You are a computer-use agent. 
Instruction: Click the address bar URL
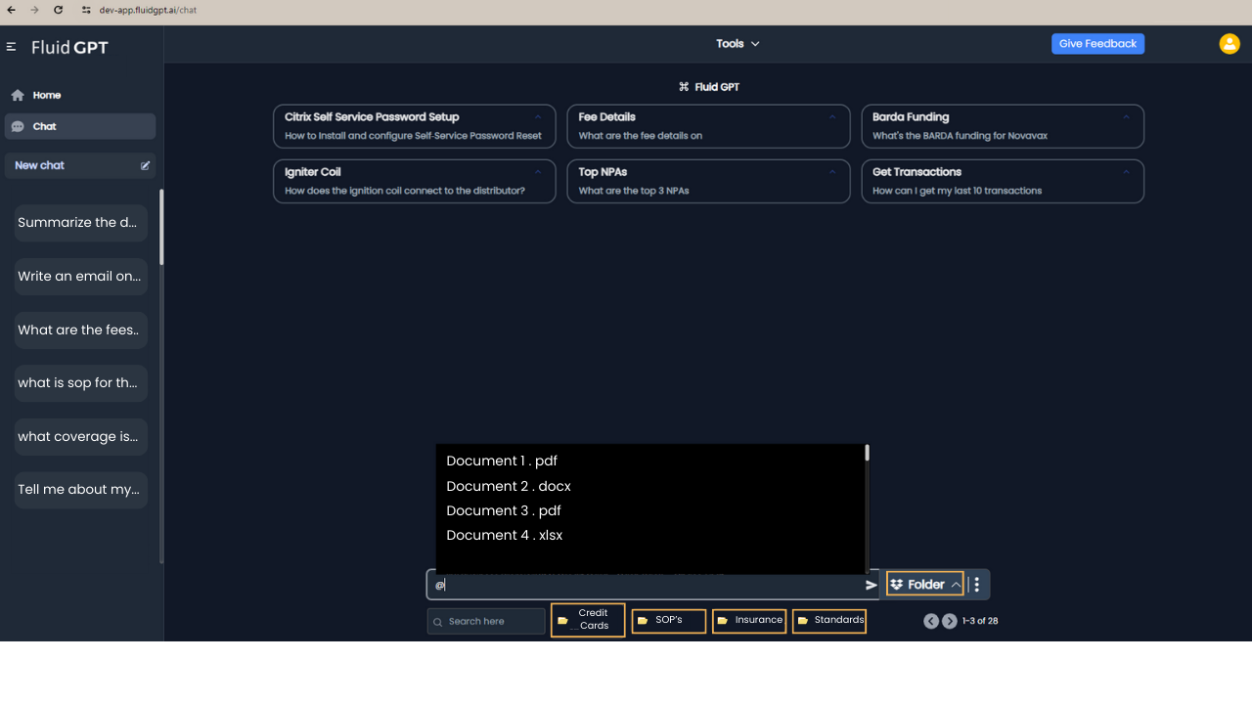point(148,10)
